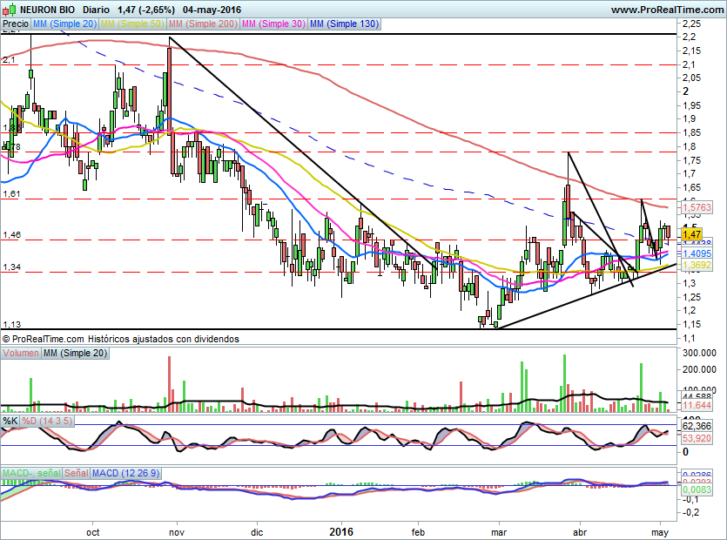The image size is (727, 540).
Task: Select the %K stochastic label
Action: coord(10,421)
